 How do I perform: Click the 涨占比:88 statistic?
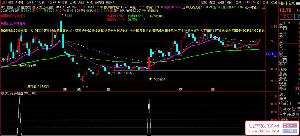pos(156,16)
